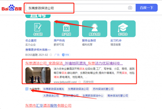Open the 名企直招 tile icon
162x109 pixels.
(38, 29)
